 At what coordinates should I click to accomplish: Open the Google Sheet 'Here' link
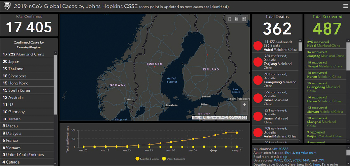317,164
